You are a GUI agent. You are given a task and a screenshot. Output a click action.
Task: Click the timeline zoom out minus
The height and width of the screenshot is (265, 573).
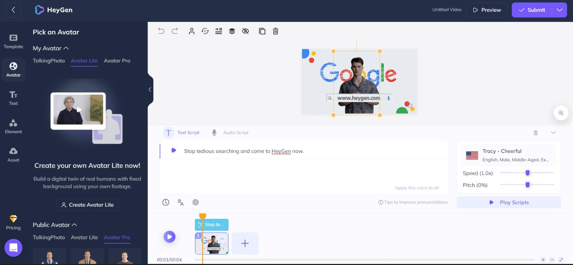[552, 260]
